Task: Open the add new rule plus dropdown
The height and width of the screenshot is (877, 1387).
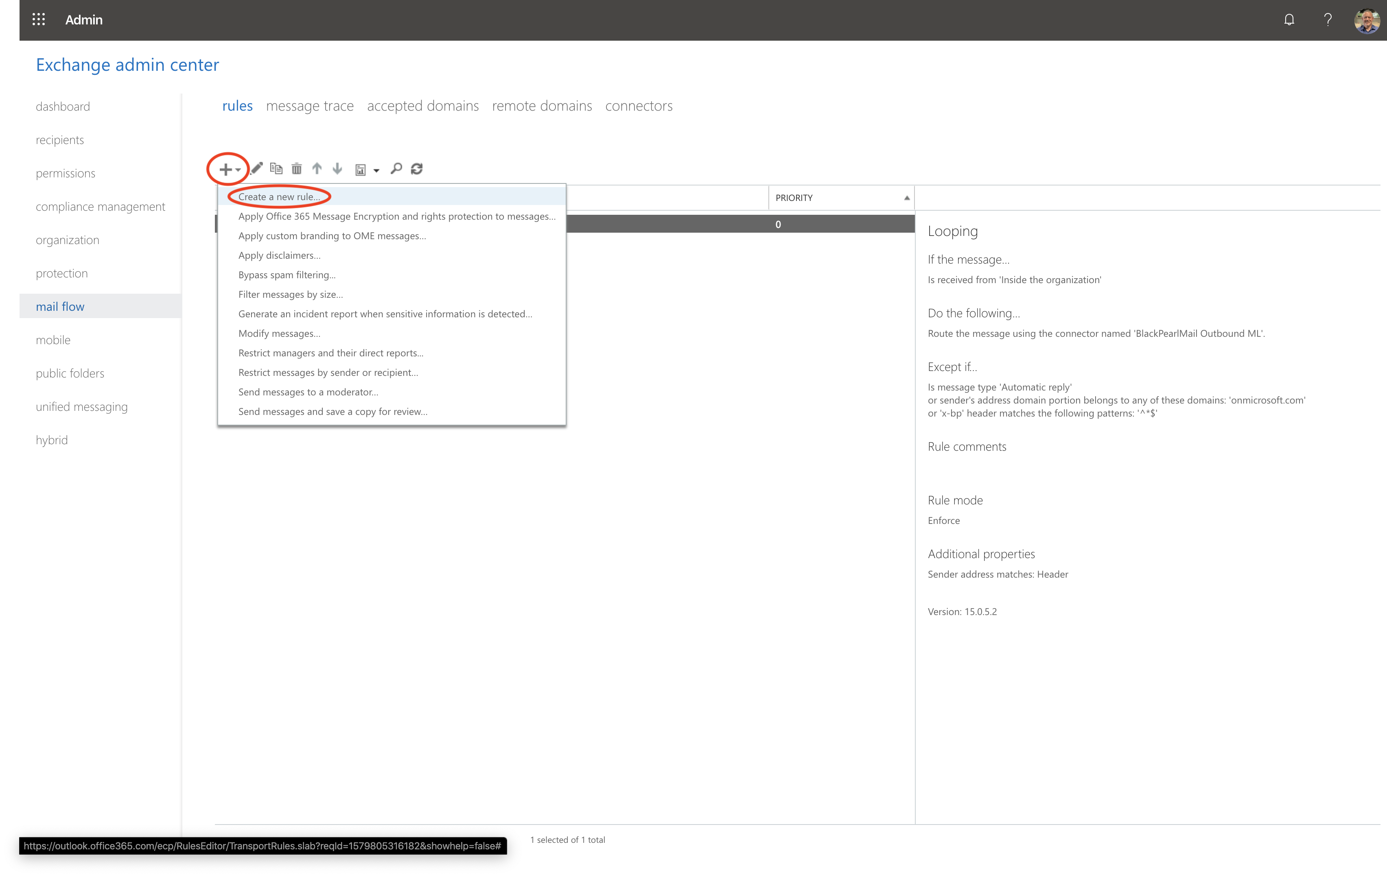Action: tap(229, 169)
